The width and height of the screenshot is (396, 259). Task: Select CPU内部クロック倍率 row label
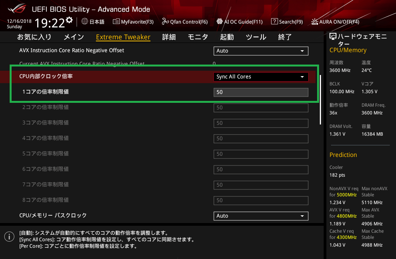pyautogui.click(x=46, y=76)
